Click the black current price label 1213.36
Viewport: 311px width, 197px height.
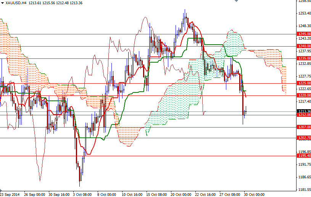(x=303, y=111)
